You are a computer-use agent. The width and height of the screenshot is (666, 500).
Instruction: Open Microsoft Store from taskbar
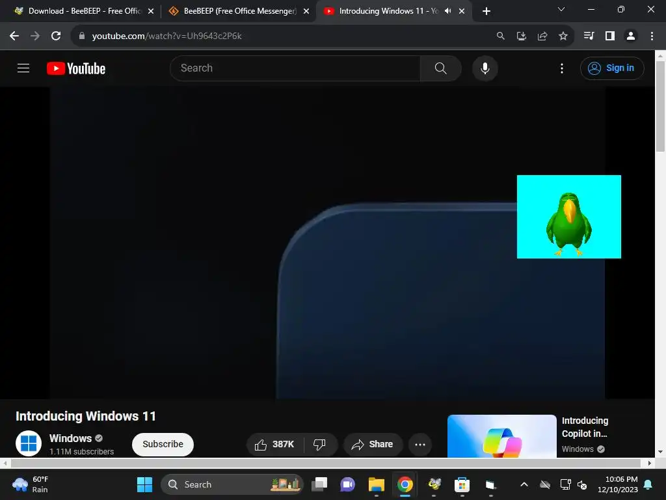(462, 484)
